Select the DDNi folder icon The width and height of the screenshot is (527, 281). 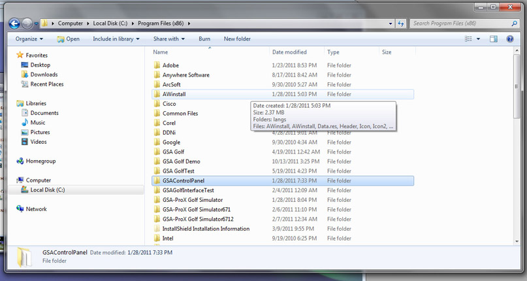point(157,133)
